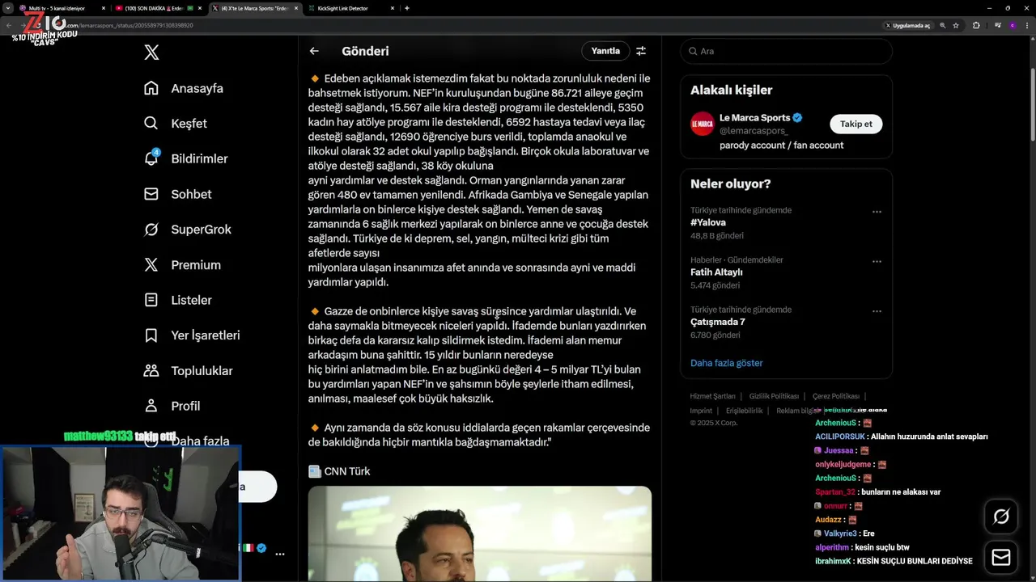Open a new browser tab

pyautogui.click(x=406, y=8)
